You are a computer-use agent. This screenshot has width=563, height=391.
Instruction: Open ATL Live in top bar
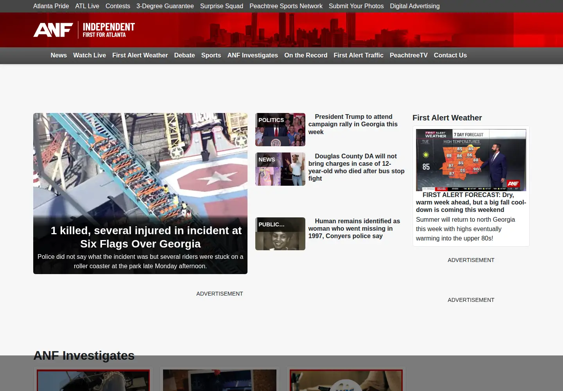pos(87,6)
